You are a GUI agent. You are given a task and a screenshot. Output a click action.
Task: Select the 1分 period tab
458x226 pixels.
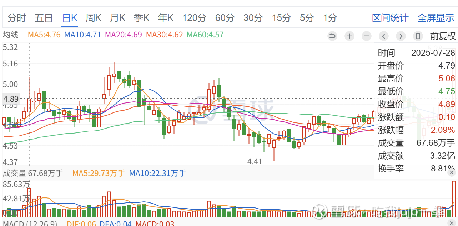point(330,18)
